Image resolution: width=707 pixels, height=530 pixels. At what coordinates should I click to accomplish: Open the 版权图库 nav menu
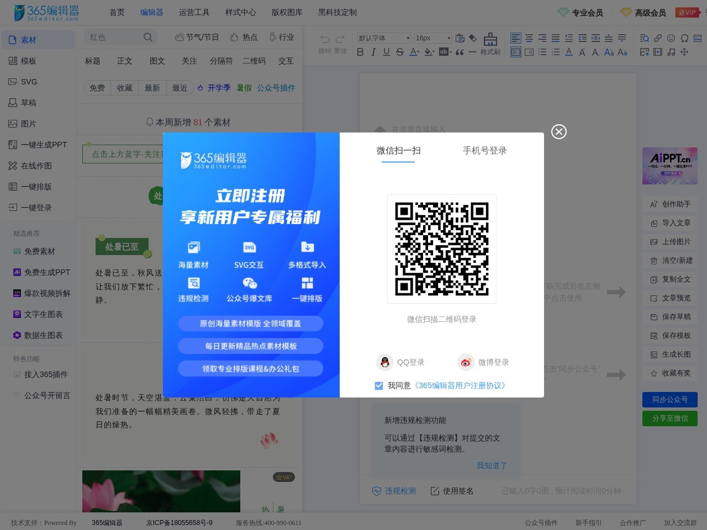[x=287, y=12]
